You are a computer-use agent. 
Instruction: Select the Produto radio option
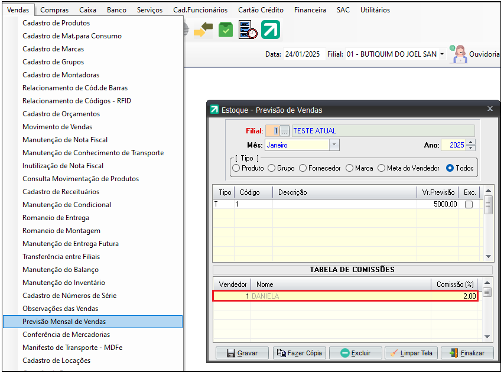click(236, 168)
